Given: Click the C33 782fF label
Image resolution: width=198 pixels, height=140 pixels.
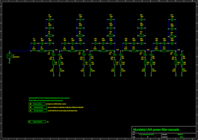Looking at the screenshot, I should point(172,40).
